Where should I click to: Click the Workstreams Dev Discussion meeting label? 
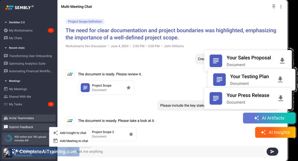coord(86,46)
